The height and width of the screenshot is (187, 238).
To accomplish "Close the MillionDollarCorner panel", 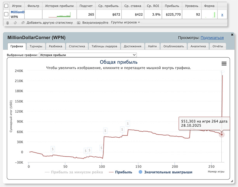I will point(231,34).
